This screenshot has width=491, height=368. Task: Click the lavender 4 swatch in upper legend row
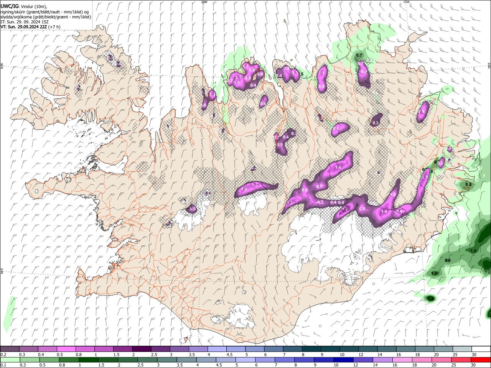click(217, 349)
